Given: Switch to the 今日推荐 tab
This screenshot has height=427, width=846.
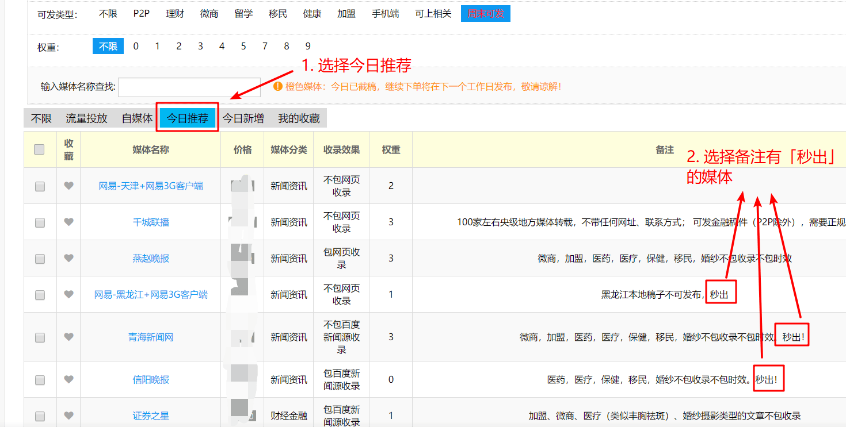Looking at the screenshot, I should 188,118.
